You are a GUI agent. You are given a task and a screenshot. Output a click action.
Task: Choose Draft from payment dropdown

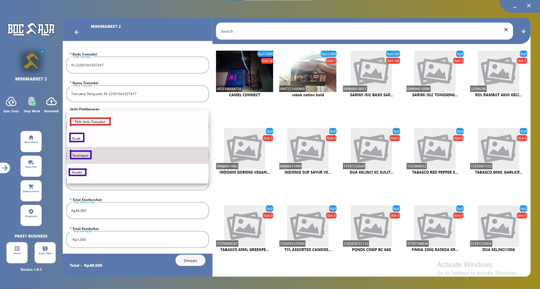138,138
